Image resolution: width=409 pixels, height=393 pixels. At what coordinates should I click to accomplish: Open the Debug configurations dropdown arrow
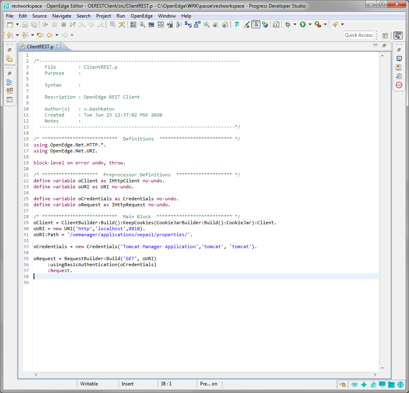[295, 24]
